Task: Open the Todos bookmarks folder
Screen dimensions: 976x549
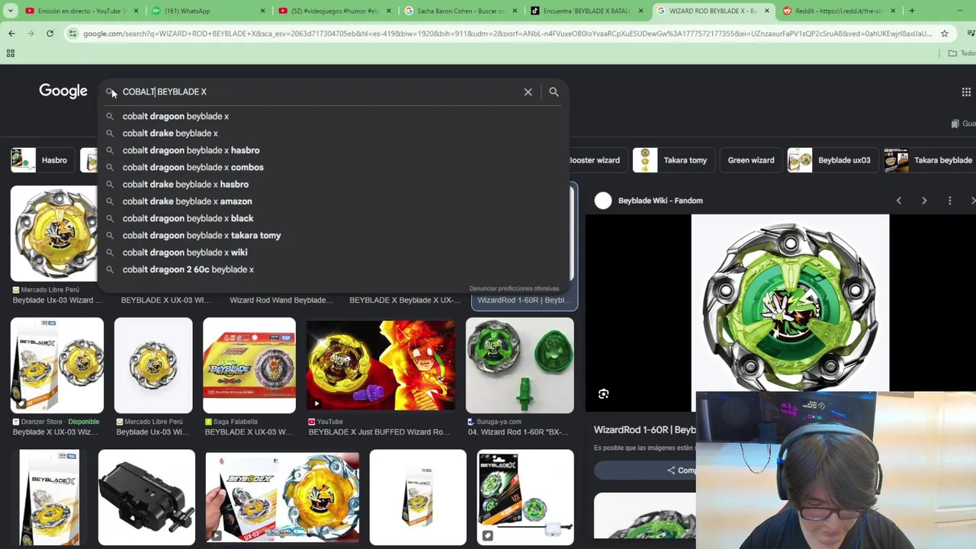Action: pos(961,53)
